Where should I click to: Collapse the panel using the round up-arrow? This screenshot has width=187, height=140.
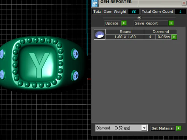(x=139, y=17)
